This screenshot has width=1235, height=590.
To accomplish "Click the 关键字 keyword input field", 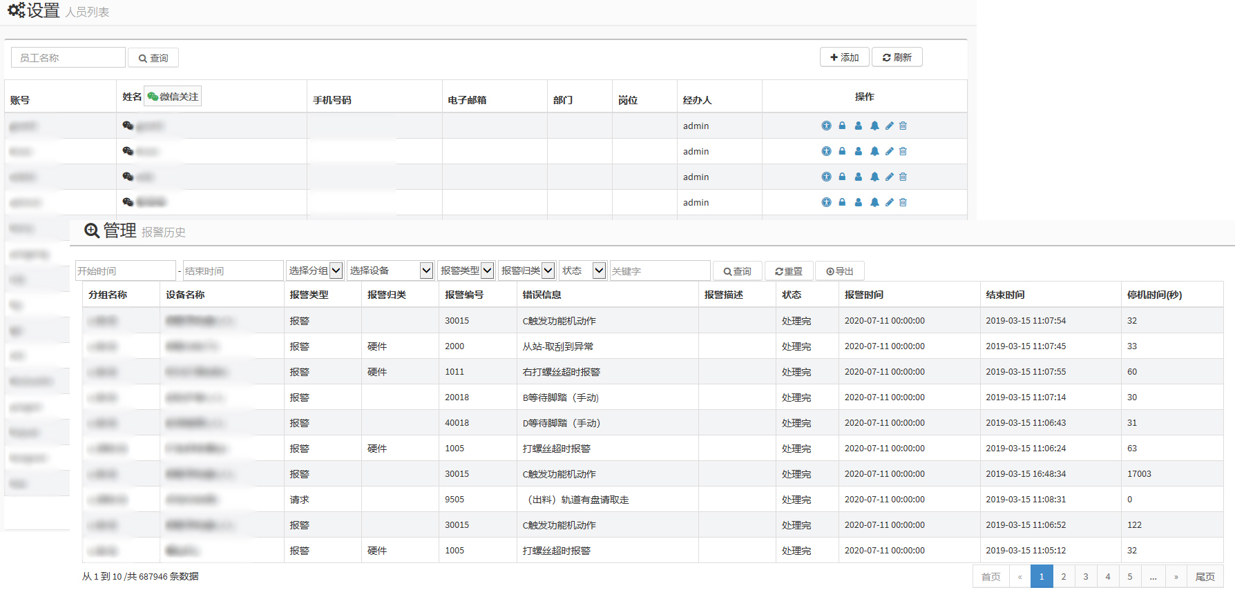I will coord(659,271).
